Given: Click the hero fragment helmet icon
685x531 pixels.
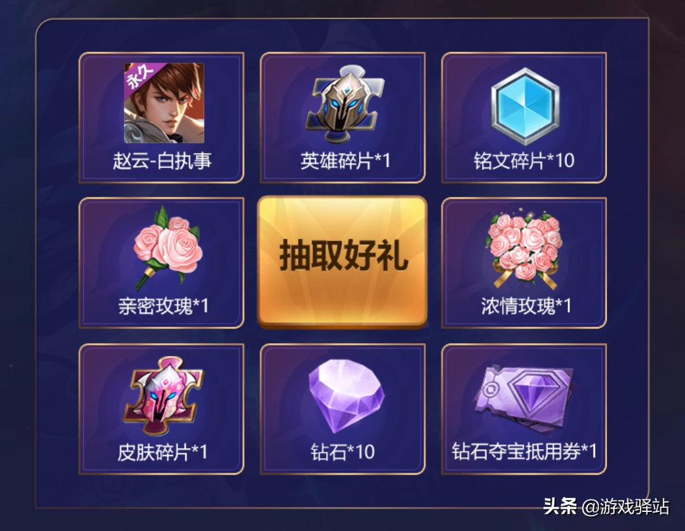Looking at the screenshot, I should (344, 103).
